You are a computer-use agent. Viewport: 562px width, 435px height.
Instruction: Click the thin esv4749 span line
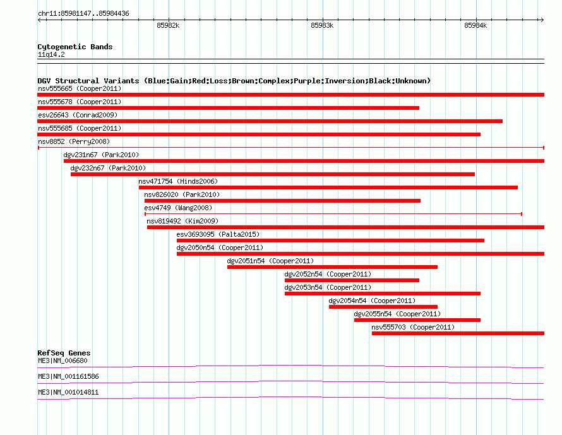point(333,214)
